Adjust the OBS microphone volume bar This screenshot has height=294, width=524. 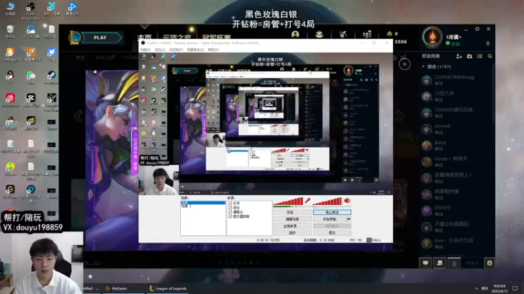click(288, 202)
